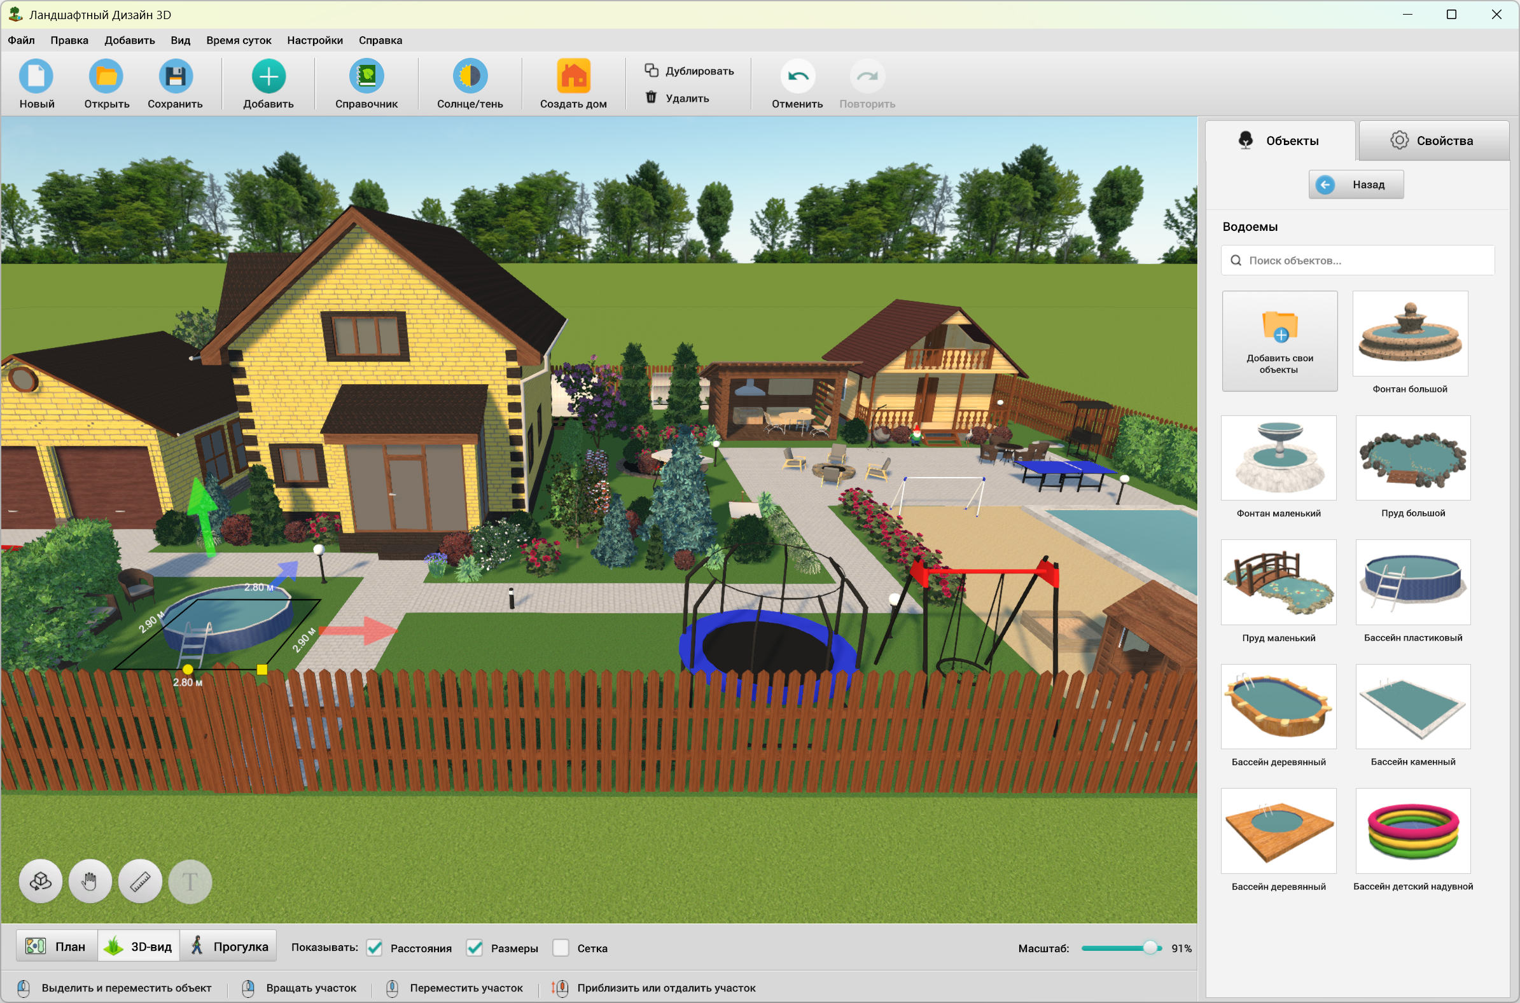Open the Справочник guide icon
Image resolution: width=1520 pixels, height=1003 pixels.
[366, 77]
